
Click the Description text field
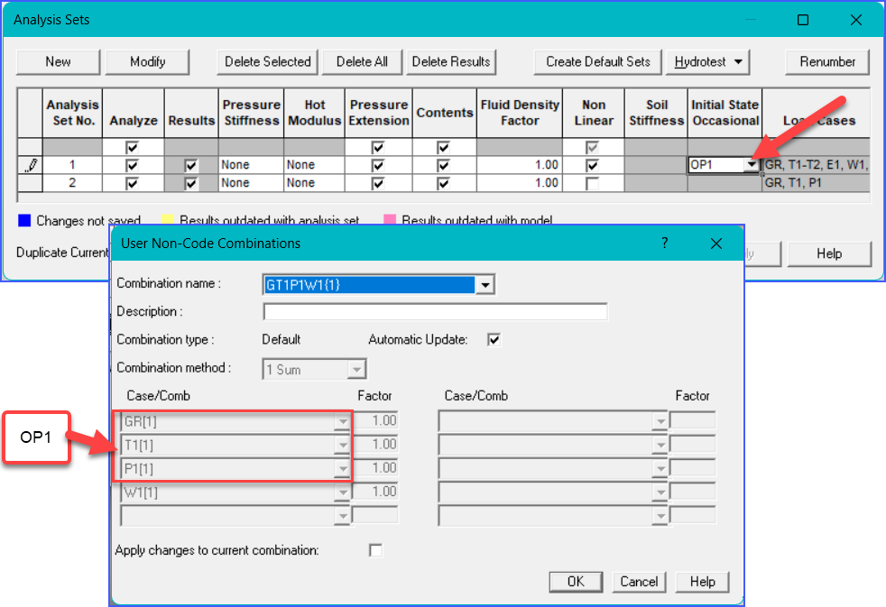[x=435, y=312]
